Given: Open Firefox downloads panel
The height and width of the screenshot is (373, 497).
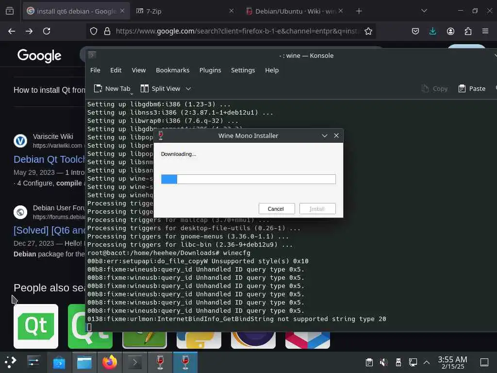Looking at the screenshot, I should coord(432,31).
